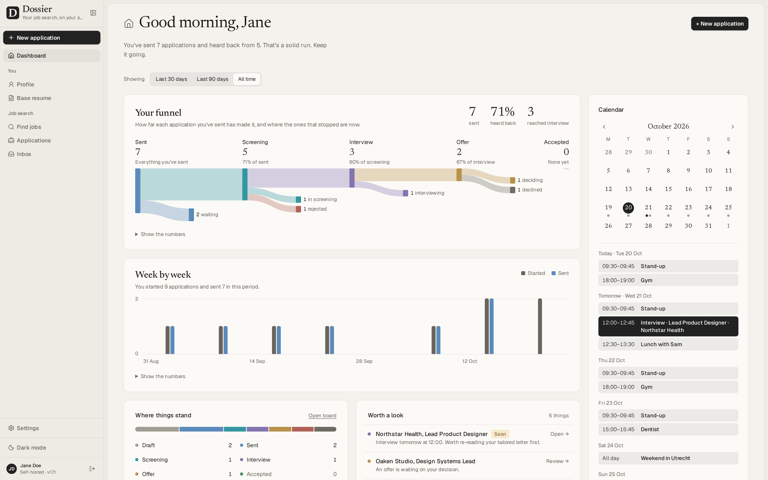Click the blue Sent segment of status bar
768x480 pixels.
pyautogui.click(x=201, y=429)
